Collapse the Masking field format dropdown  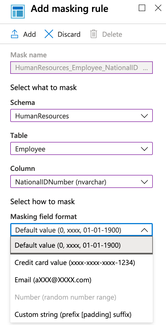pos(144,230)
